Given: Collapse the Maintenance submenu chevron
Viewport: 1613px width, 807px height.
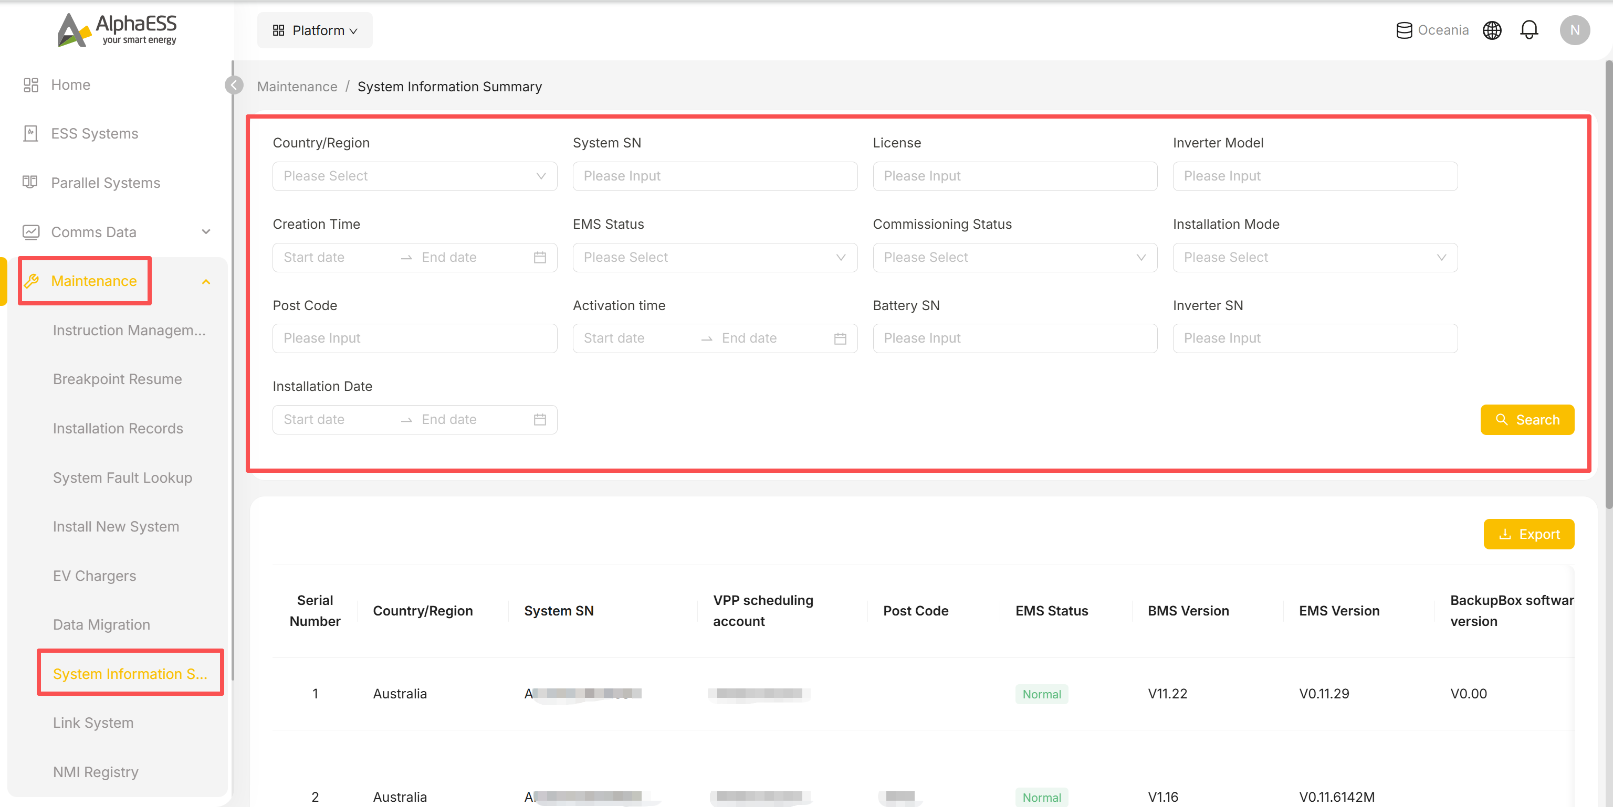Looking at the screenshot, I should tap(205, 282).
